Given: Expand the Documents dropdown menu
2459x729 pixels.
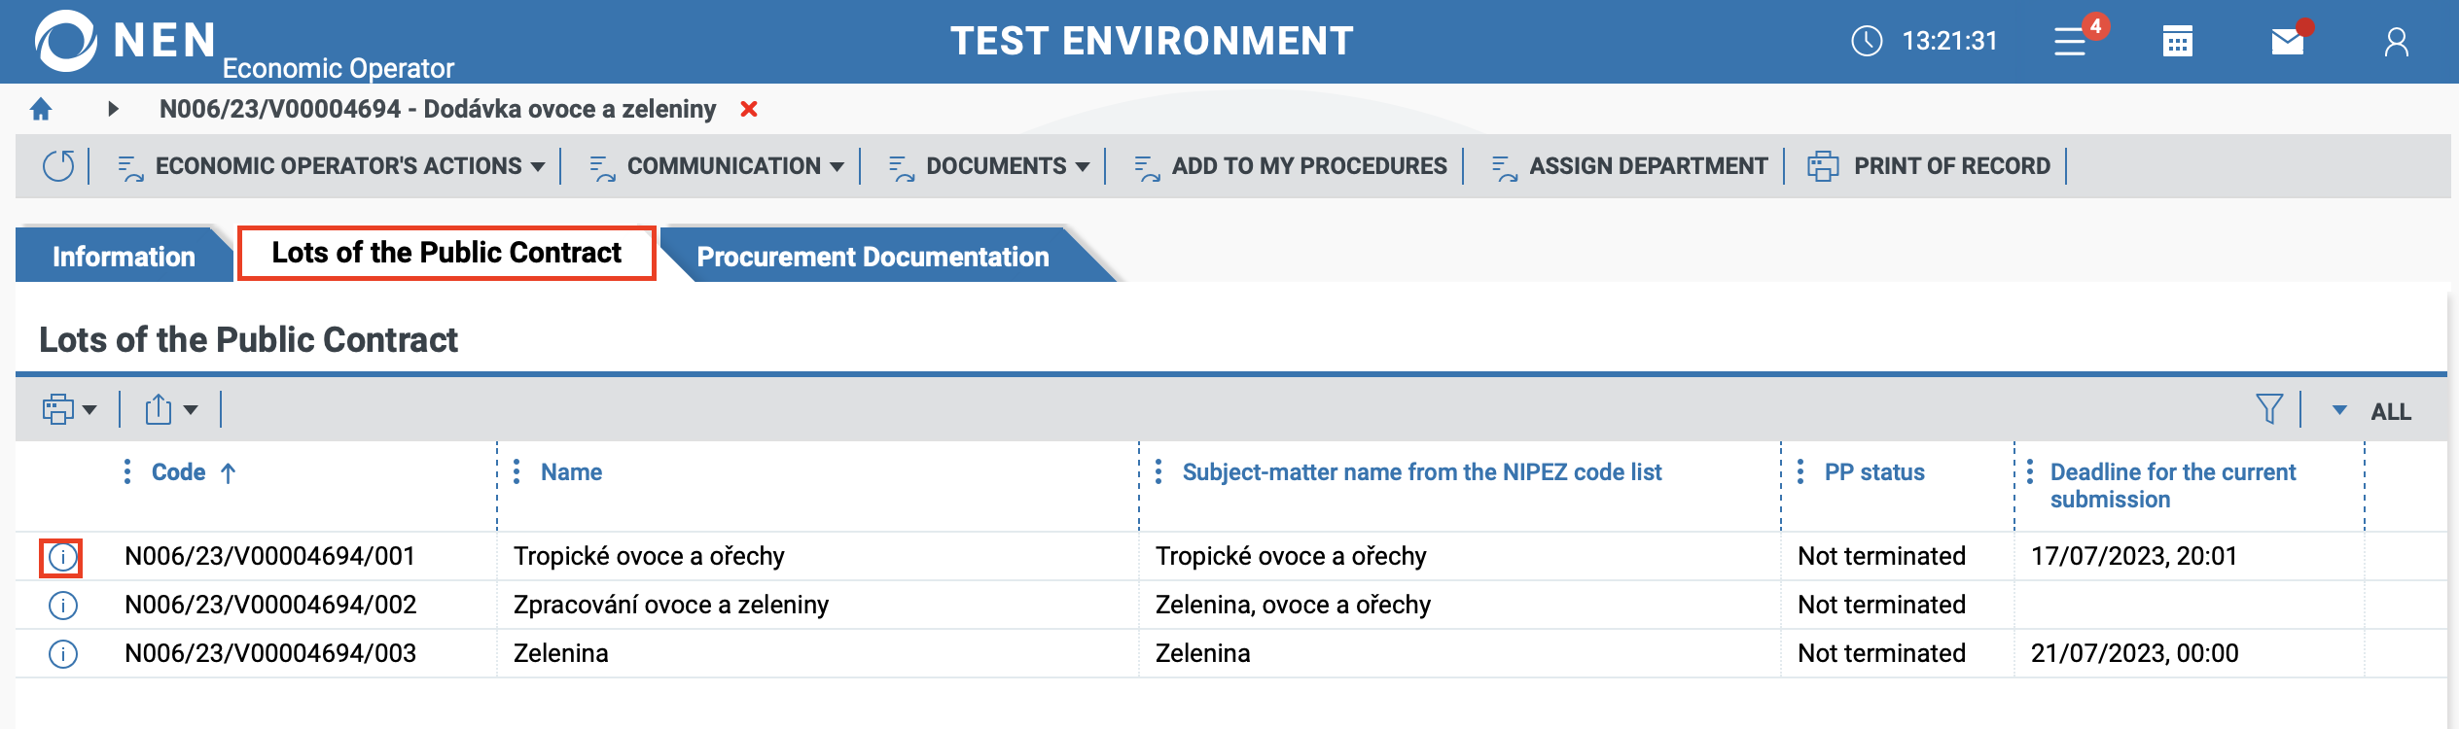Looking at the screenshot, I should pos(989,166).
